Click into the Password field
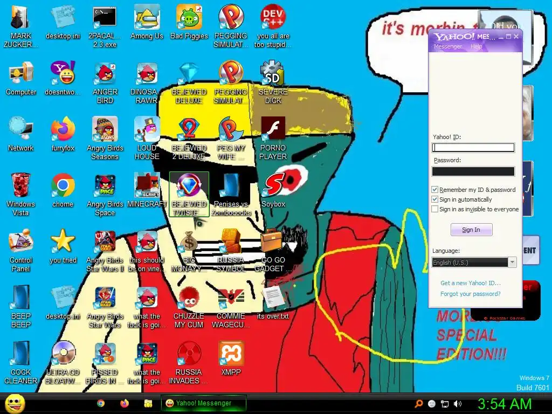Screen dimensions: 552x414 [473, 171]
